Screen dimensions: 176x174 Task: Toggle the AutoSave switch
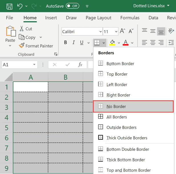[x=72, y=6]
